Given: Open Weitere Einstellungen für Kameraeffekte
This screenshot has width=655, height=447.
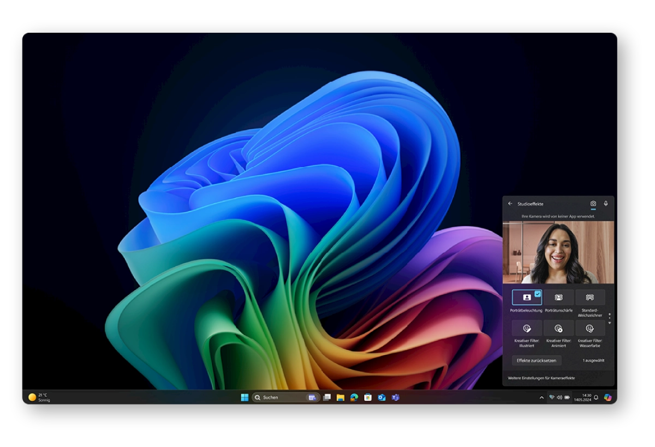Looking at the screenshot, I should (541, 378).
